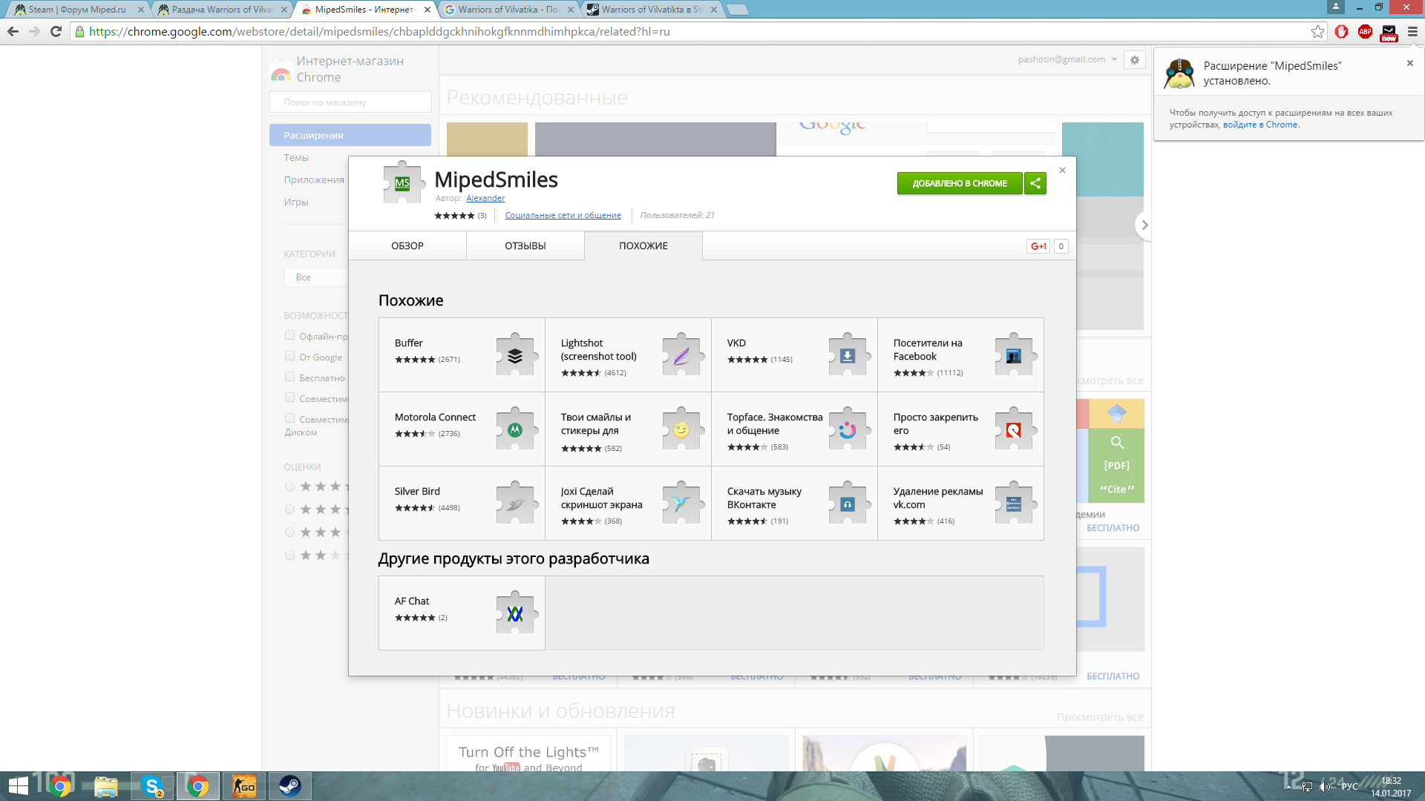This screenshot has width=1425, height=801.
Task: Switch to the Раздача Warriors of Vilvatikta tab
Action: (x=222, y=10)
